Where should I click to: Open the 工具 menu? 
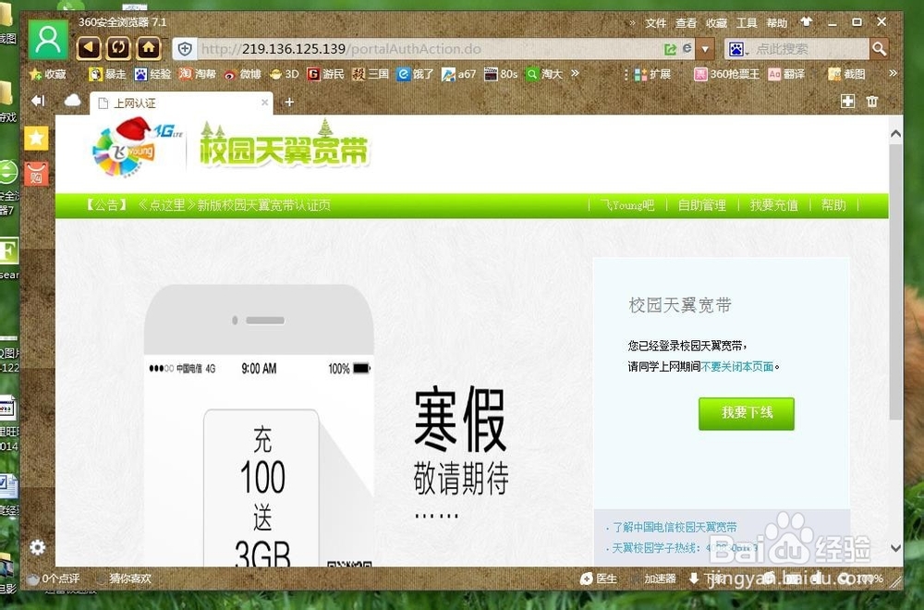pyautogui.click(x=747, y=23)
